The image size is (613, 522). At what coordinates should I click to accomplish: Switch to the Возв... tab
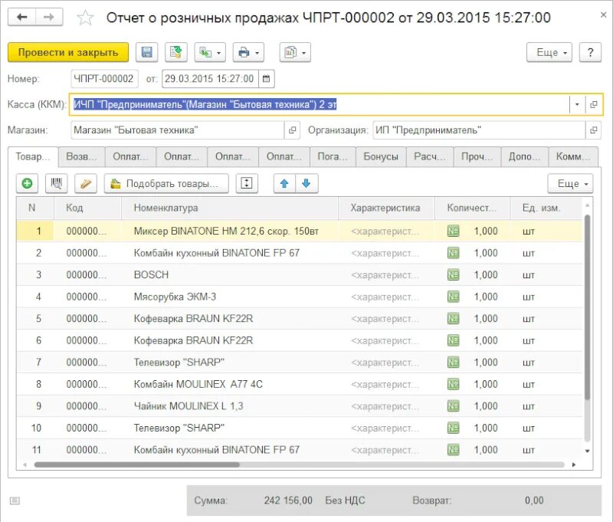81,156
